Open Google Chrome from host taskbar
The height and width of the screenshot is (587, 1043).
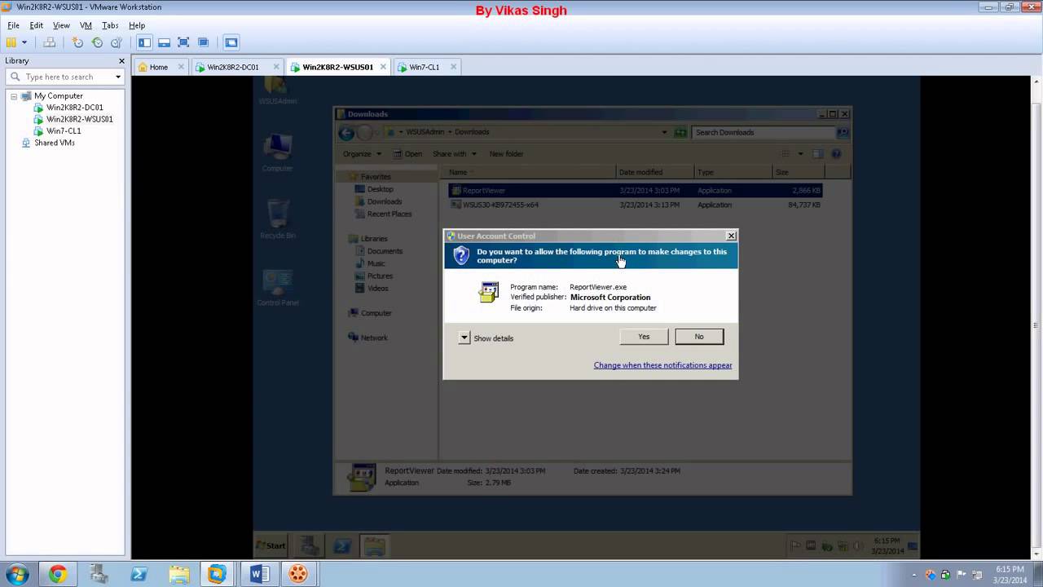pos(57,575)
